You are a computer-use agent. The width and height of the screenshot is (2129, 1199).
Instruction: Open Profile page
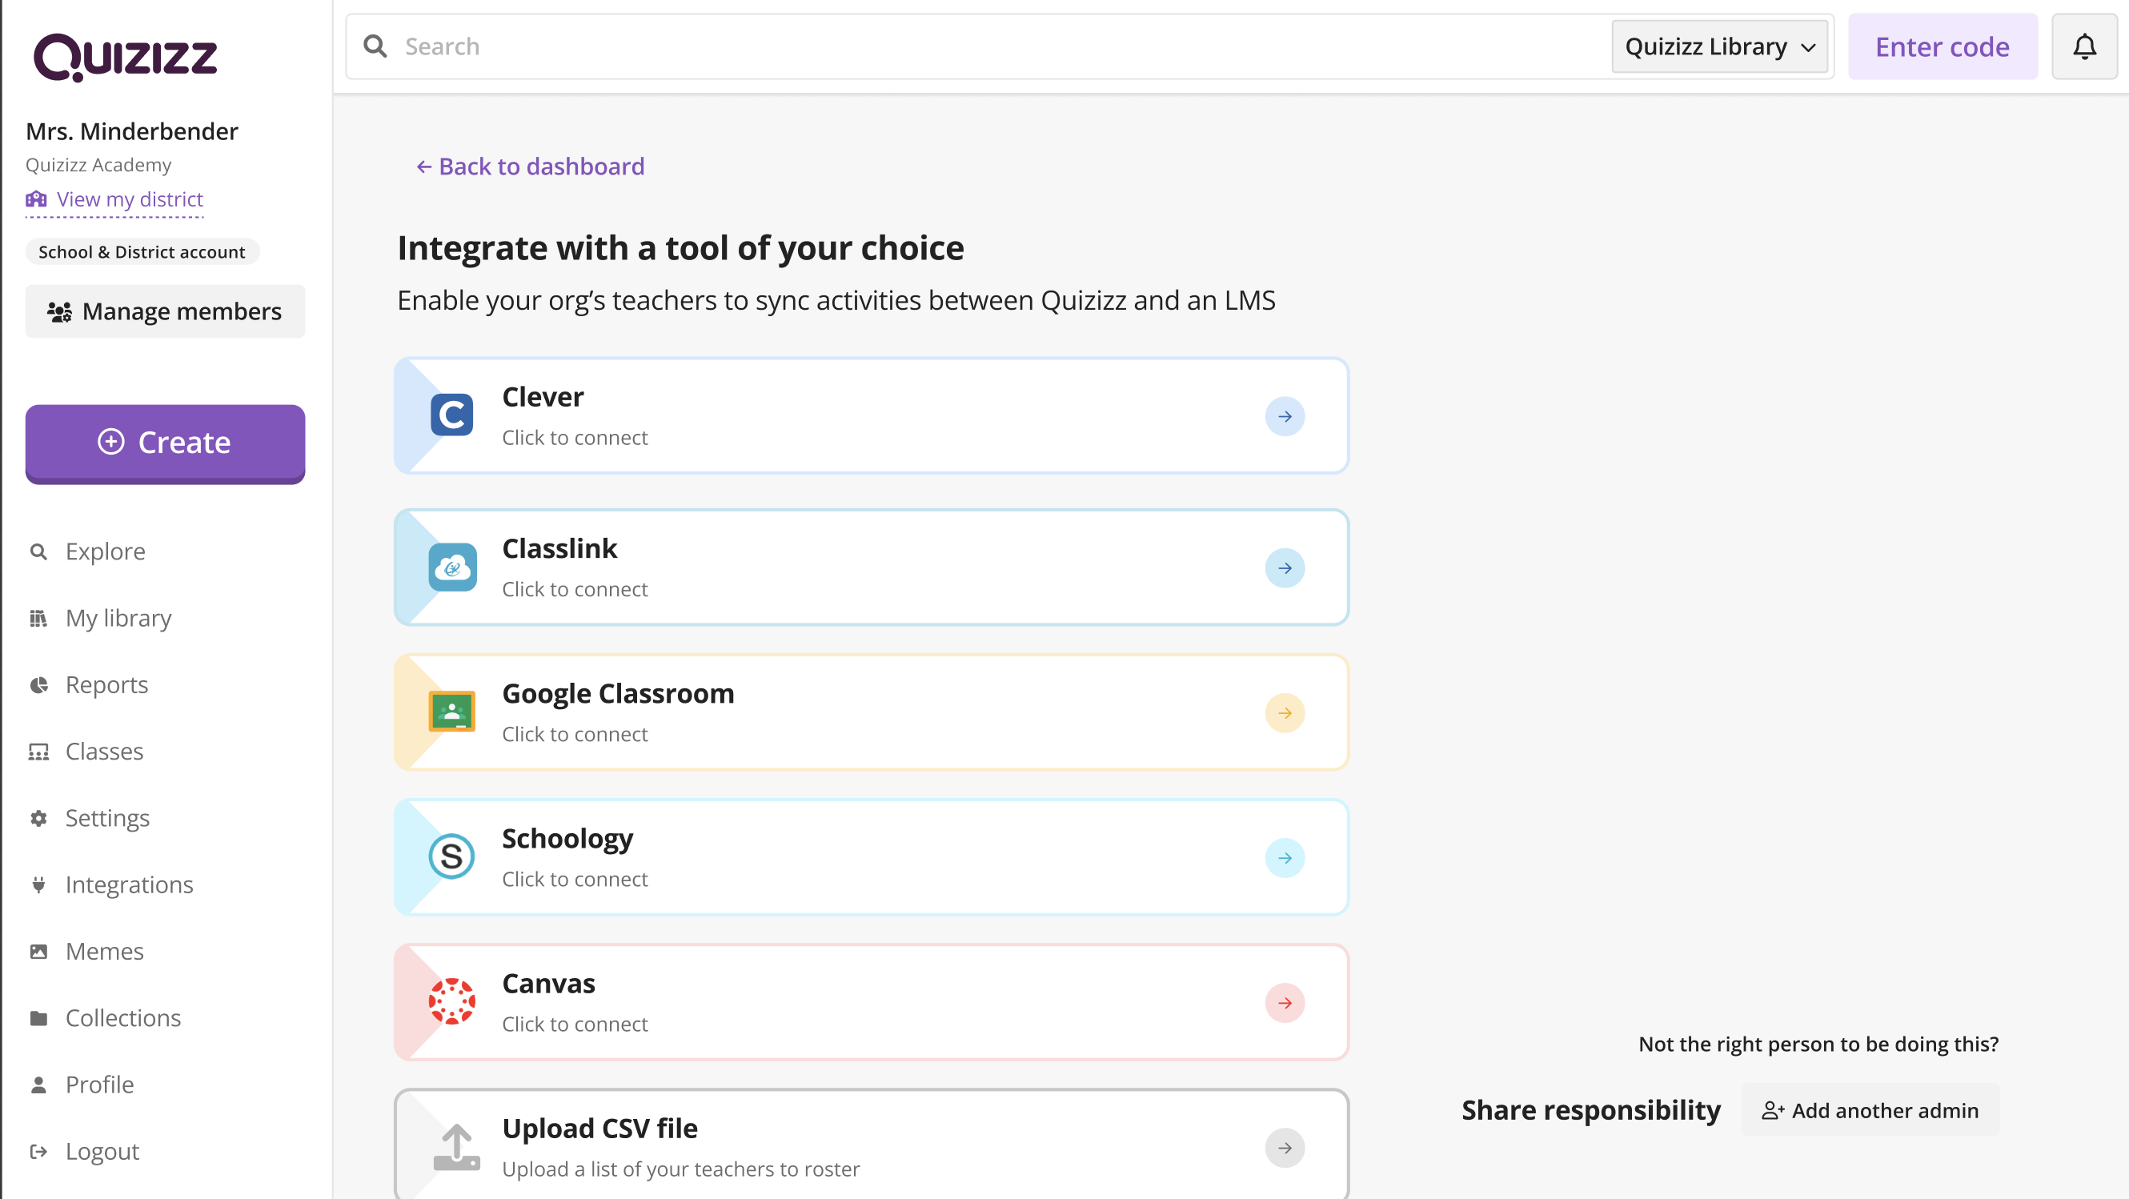(99, 1085)
